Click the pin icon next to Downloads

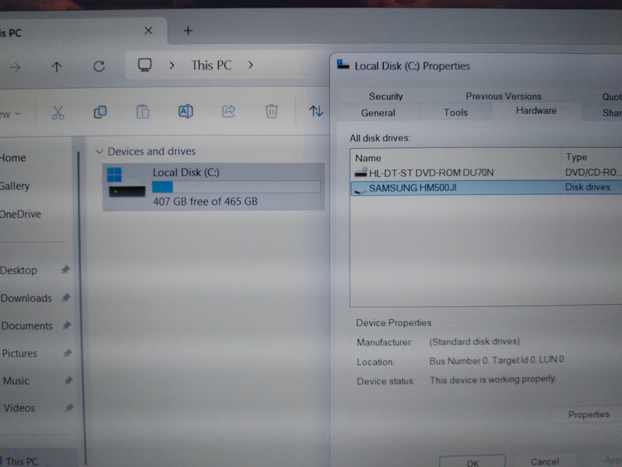click(x=66, y=298)
